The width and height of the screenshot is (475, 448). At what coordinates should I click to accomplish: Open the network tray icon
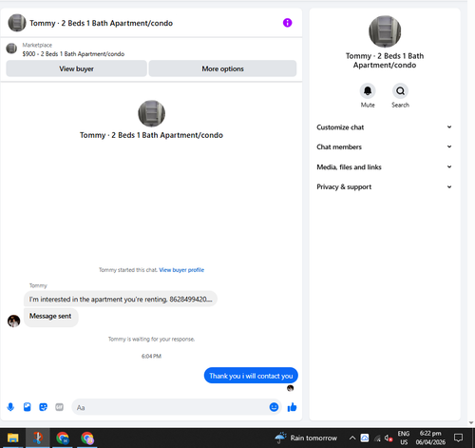377,438
